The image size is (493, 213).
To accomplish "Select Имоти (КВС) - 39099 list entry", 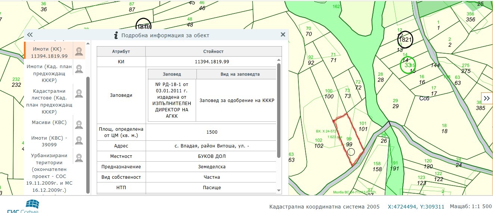I will [50, 142].
